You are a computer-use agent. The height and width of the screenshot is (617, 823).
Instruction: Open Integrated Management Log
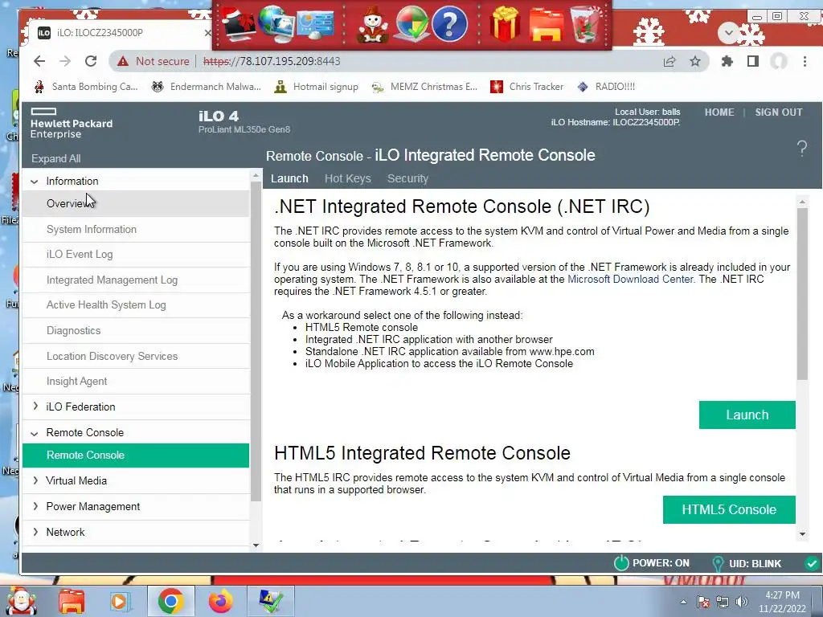click(x=135, y=280)
